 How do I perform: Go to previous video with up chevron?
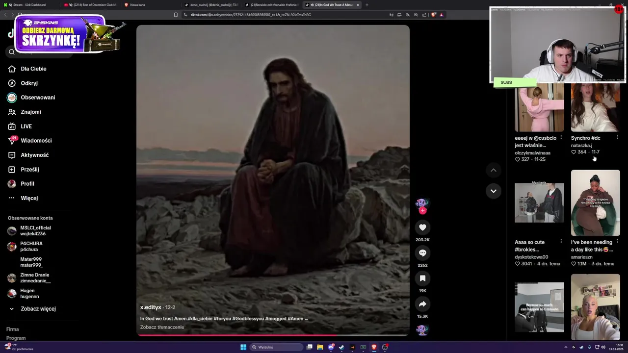(x=494, y=170)
